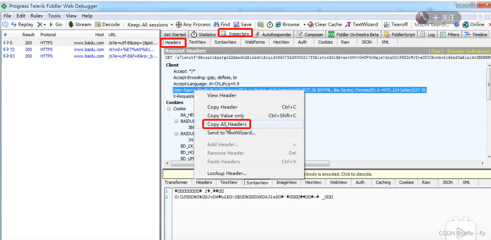Switch to the Statistics tab
Viewport: 491px width, 240px height.
(203, 34)
